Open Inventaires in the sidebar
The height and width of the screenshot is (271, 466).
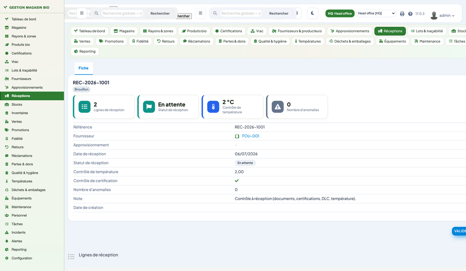pos(32,113)
